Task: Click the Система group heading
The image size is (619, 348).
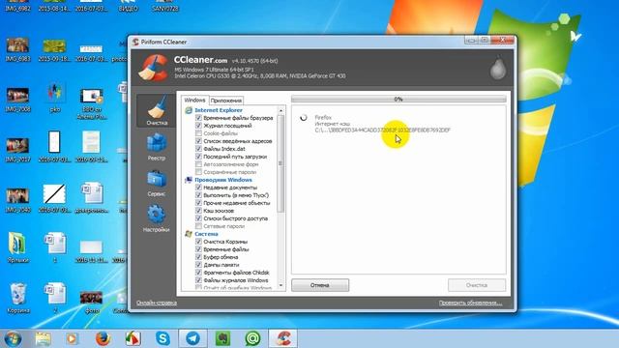Action: 206,234
